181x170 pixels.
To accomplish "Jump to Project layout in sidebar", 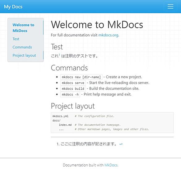I will [24, 55].
